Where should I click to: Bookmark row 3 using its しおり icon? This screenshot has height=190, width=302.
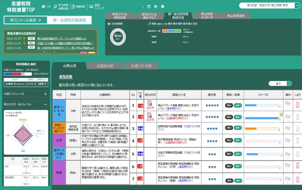pyautogui.click(x=297, y=128)
